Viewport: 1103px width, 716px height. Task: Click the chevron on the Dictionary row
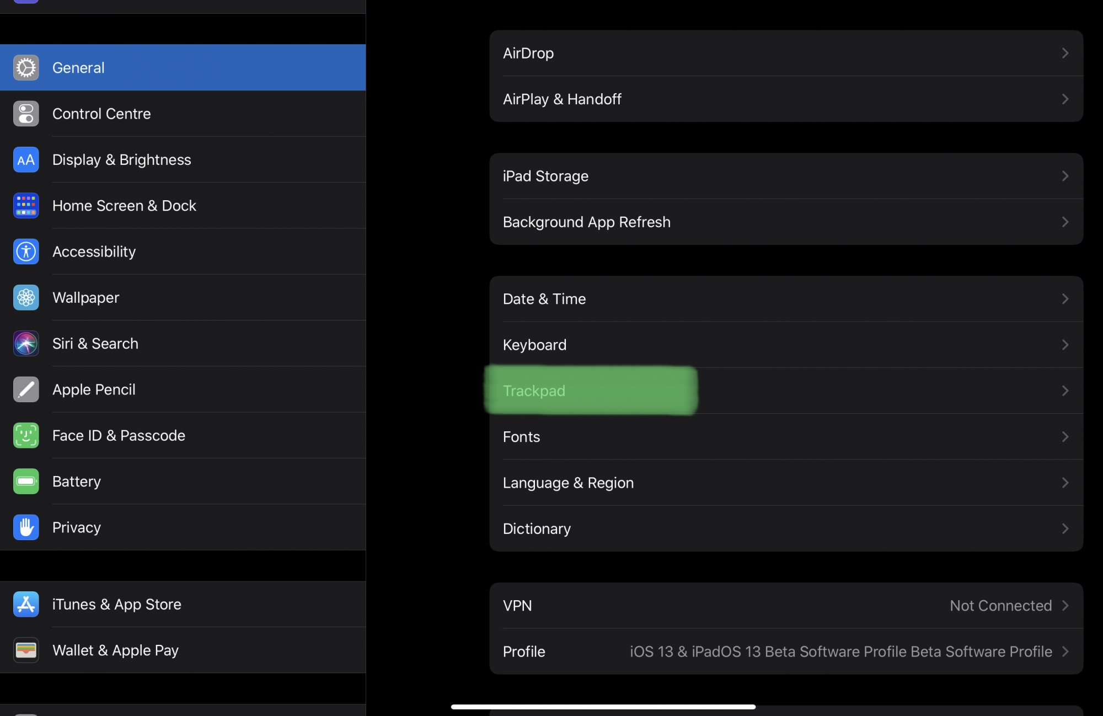pyautogui.click(x=1065, y=528)
